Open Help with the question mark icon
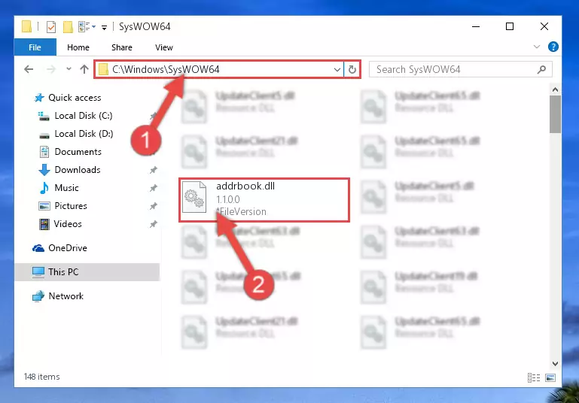The height and width of the screenshot is (403, 579). [x=553, y=47]
